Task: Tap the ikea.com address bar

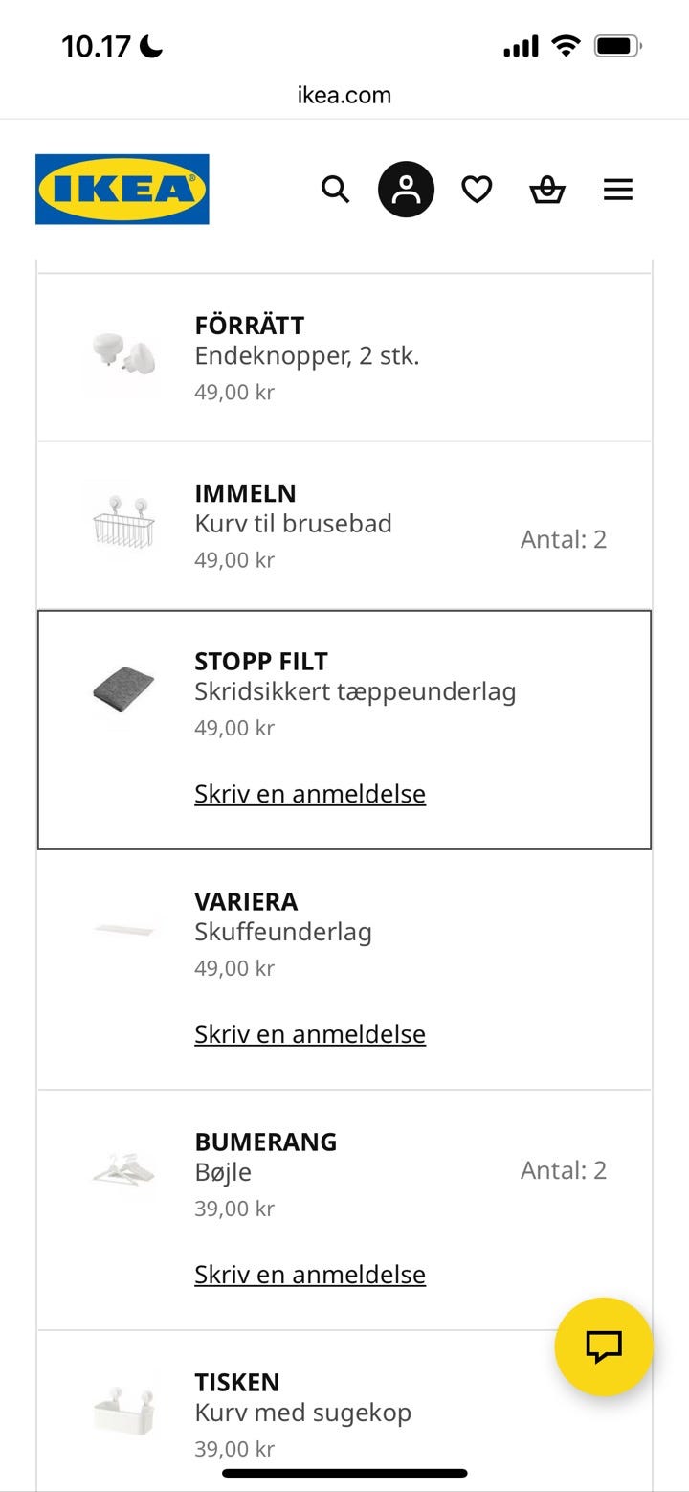Action: click(344, 95)
